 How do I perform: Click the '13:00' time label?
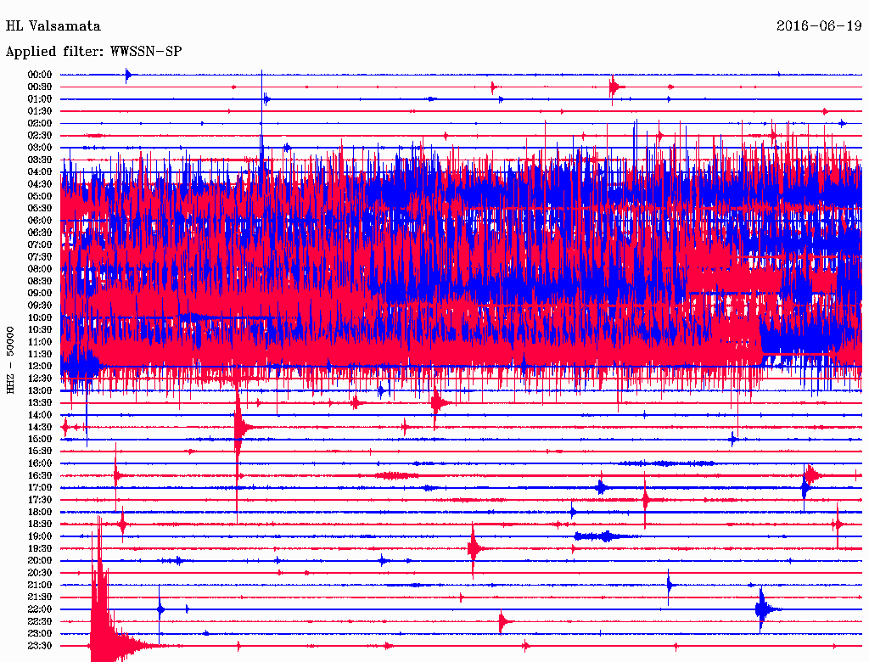click(40, 390)
